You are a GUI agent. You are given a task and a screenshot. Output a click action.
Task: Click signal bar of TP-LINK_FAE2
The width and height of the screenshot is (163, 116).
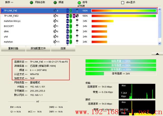pos(124,16)
